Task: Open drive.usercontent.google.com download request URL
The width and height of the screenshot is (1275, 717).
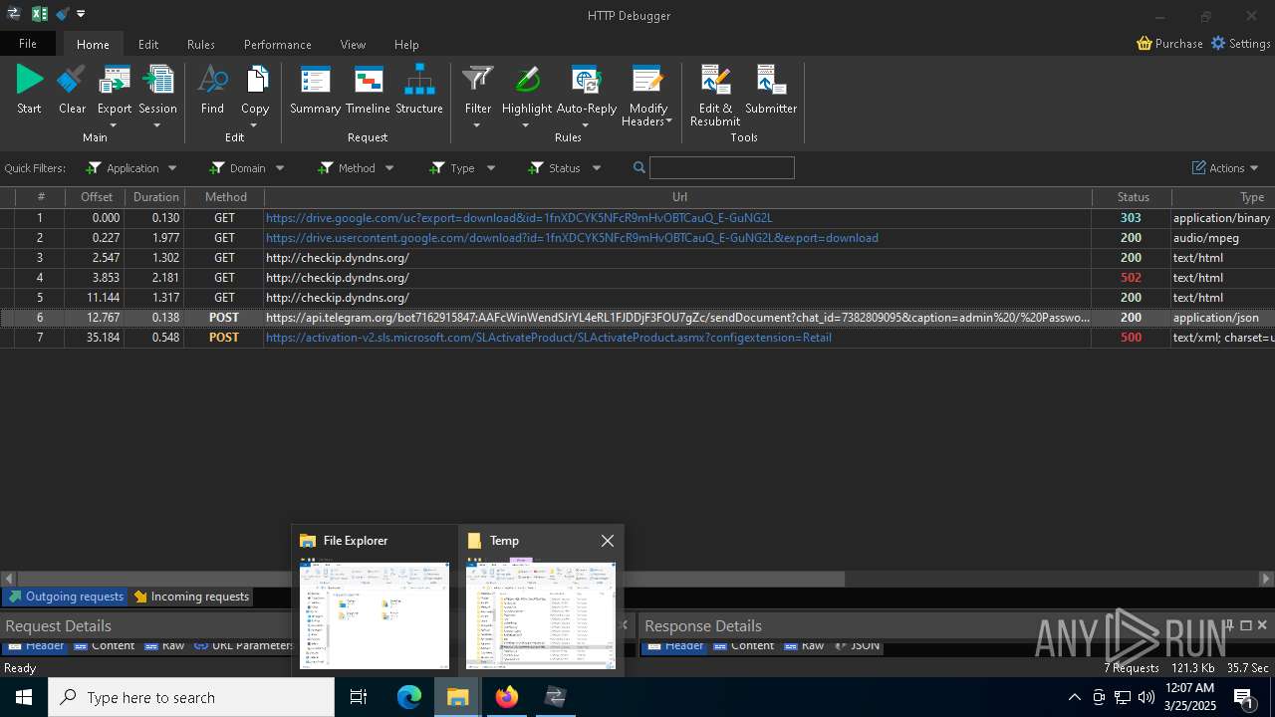Action: pos(572,238)
